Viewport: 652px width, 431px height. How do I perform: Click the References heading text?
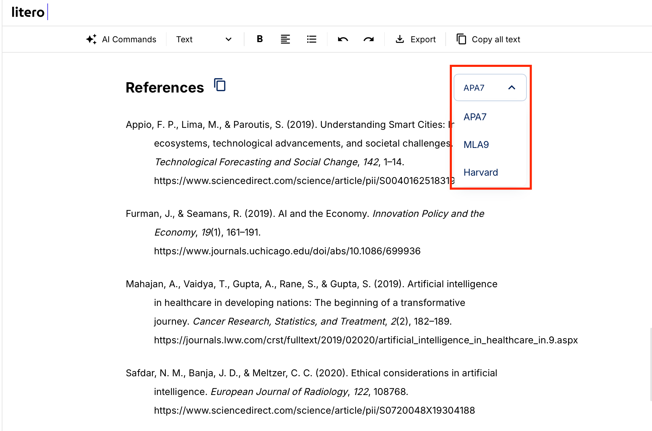[164, 87]
